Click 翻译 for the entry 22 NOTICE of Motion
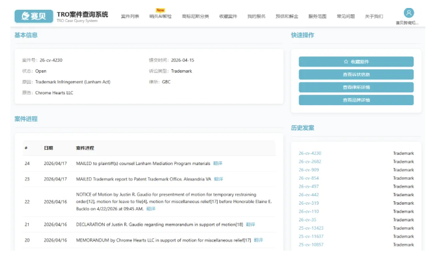Viewport: 429px width, 258px height. click(x=151, y=208)
